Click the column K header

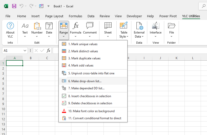tap(176, 58)
